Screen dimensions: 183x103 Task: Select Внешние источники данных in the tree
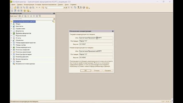(x=25, y=64)
